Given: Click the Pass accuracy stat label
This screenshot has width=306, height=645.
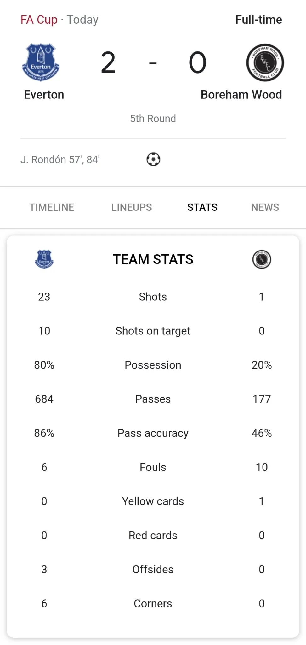Looking at the screenshot, I should (153, 433).
